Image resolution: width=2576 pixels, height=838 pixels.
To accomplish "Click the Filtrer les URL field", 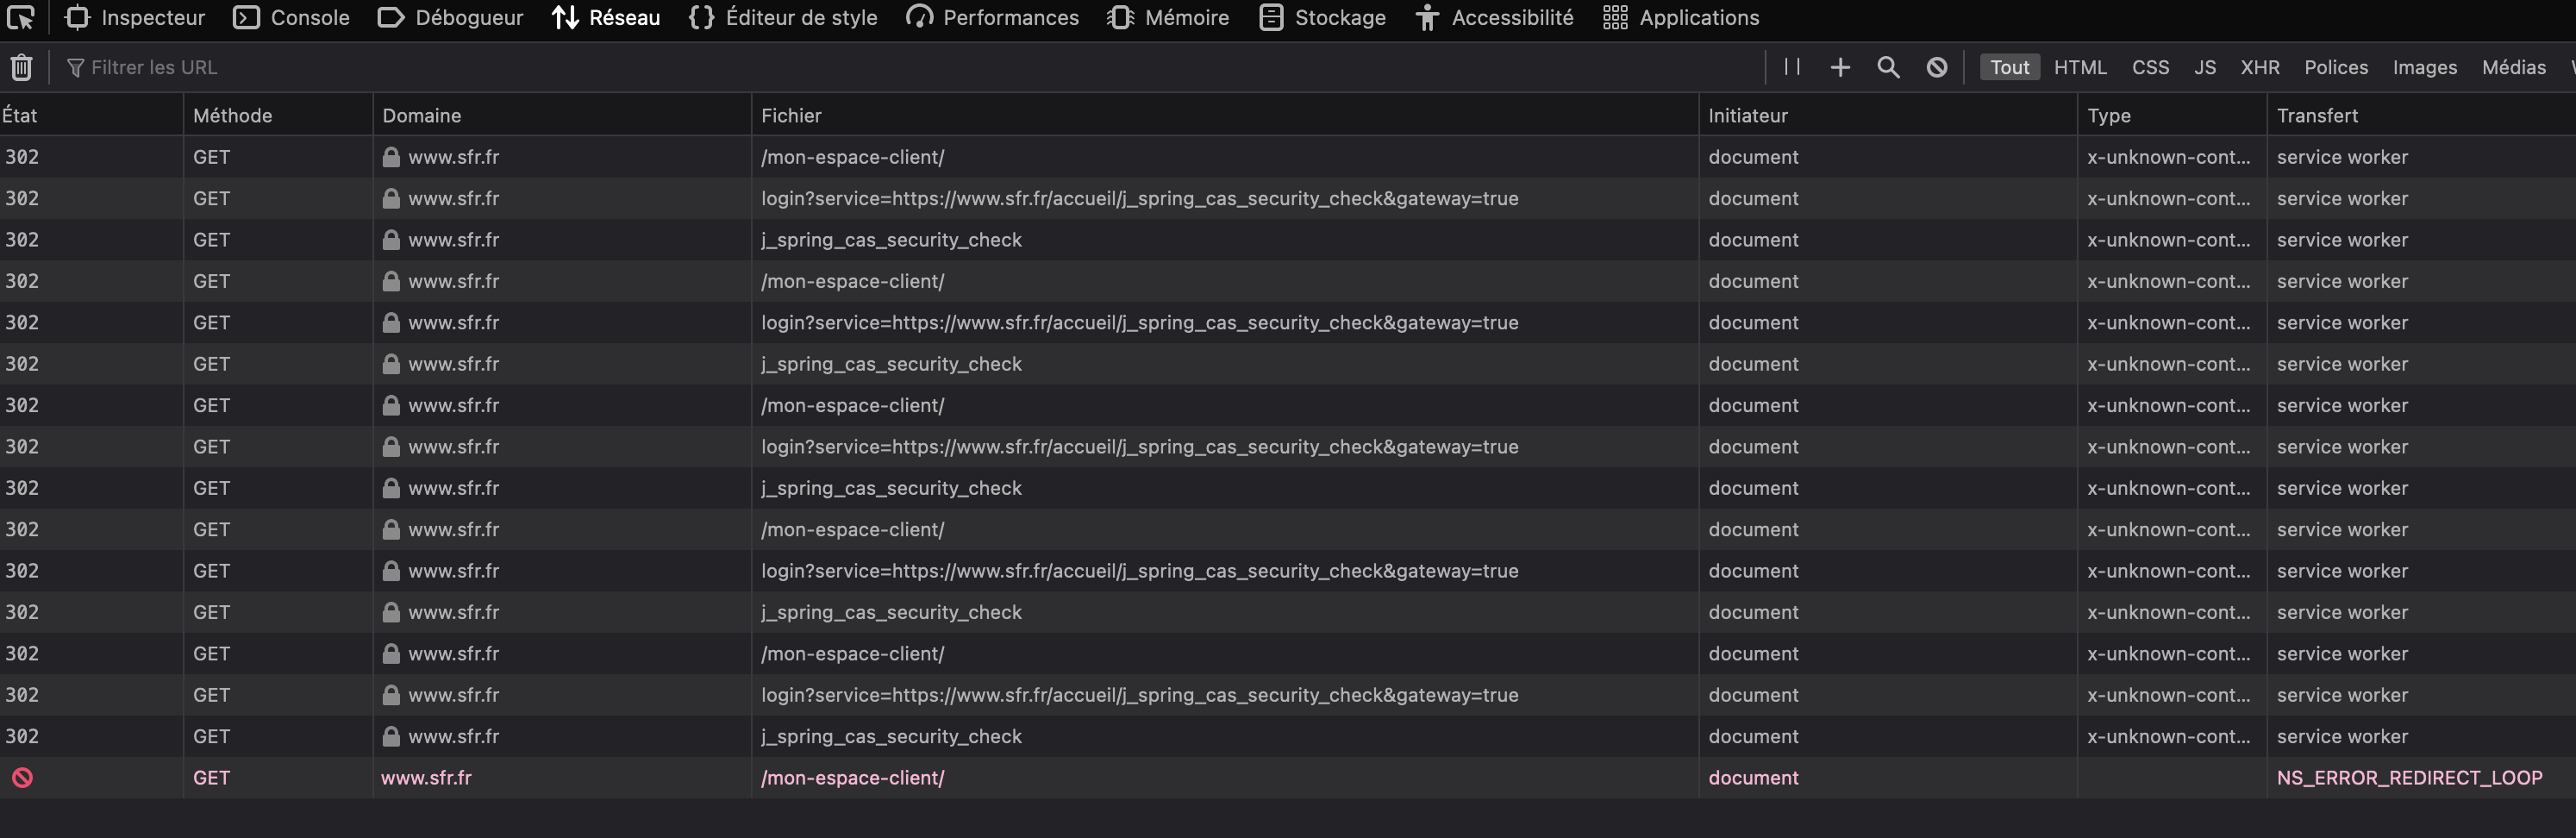I will click(x=400, y=67).
